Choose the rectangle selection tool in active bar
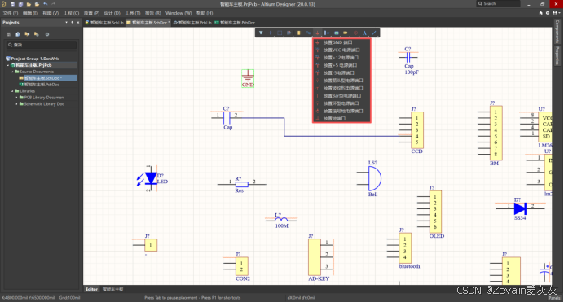 (x=280, y=33)
